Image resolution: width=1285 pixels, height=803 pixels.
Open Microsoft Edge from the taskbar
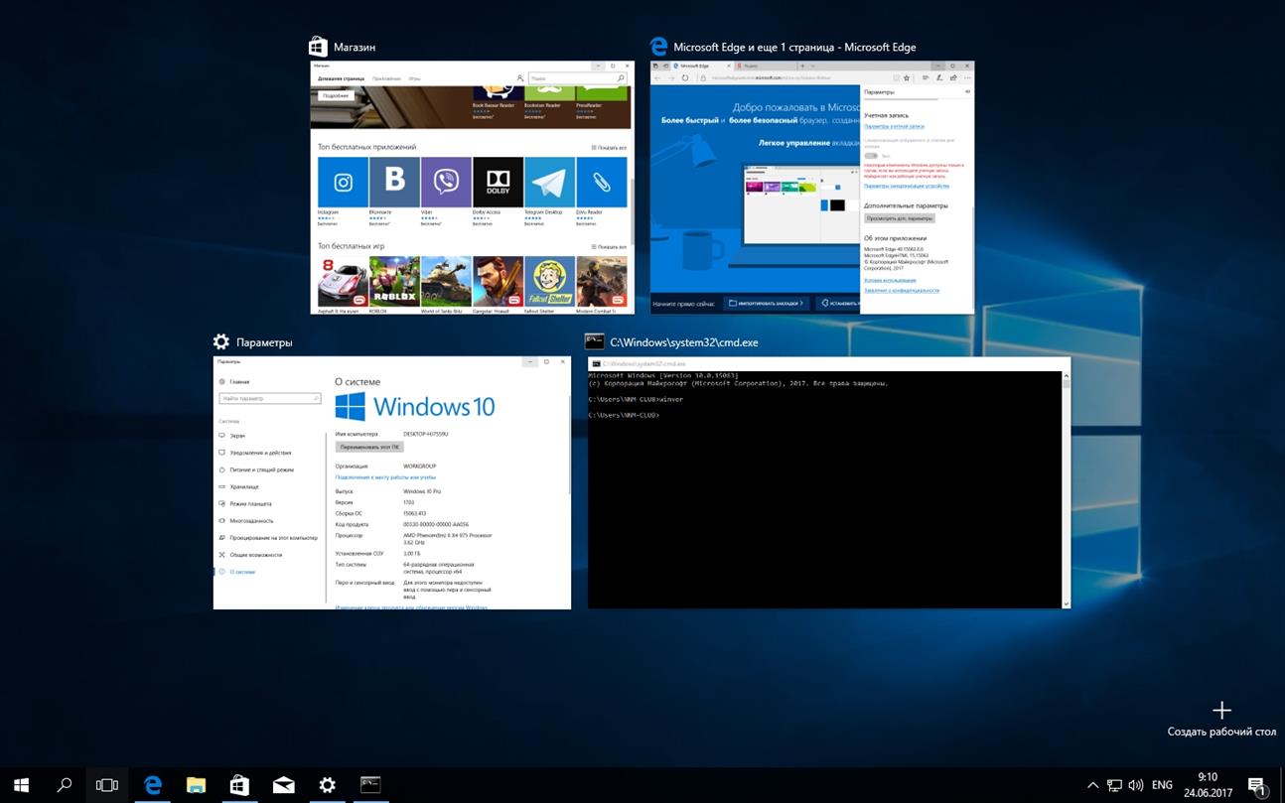(152, 784)
